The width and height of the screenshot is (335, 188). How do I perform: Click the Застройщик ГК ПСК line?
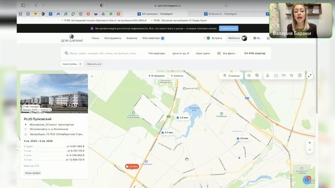(x=54, y=134)
